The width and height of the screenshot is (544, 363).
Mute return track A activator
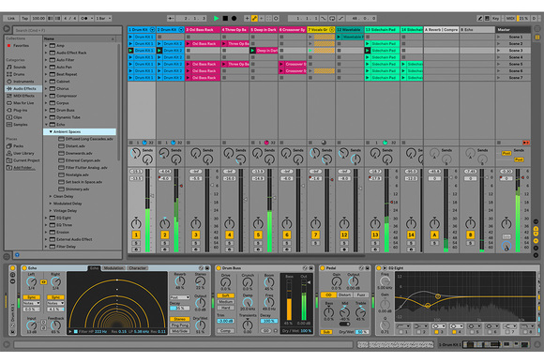click(434, 234)
